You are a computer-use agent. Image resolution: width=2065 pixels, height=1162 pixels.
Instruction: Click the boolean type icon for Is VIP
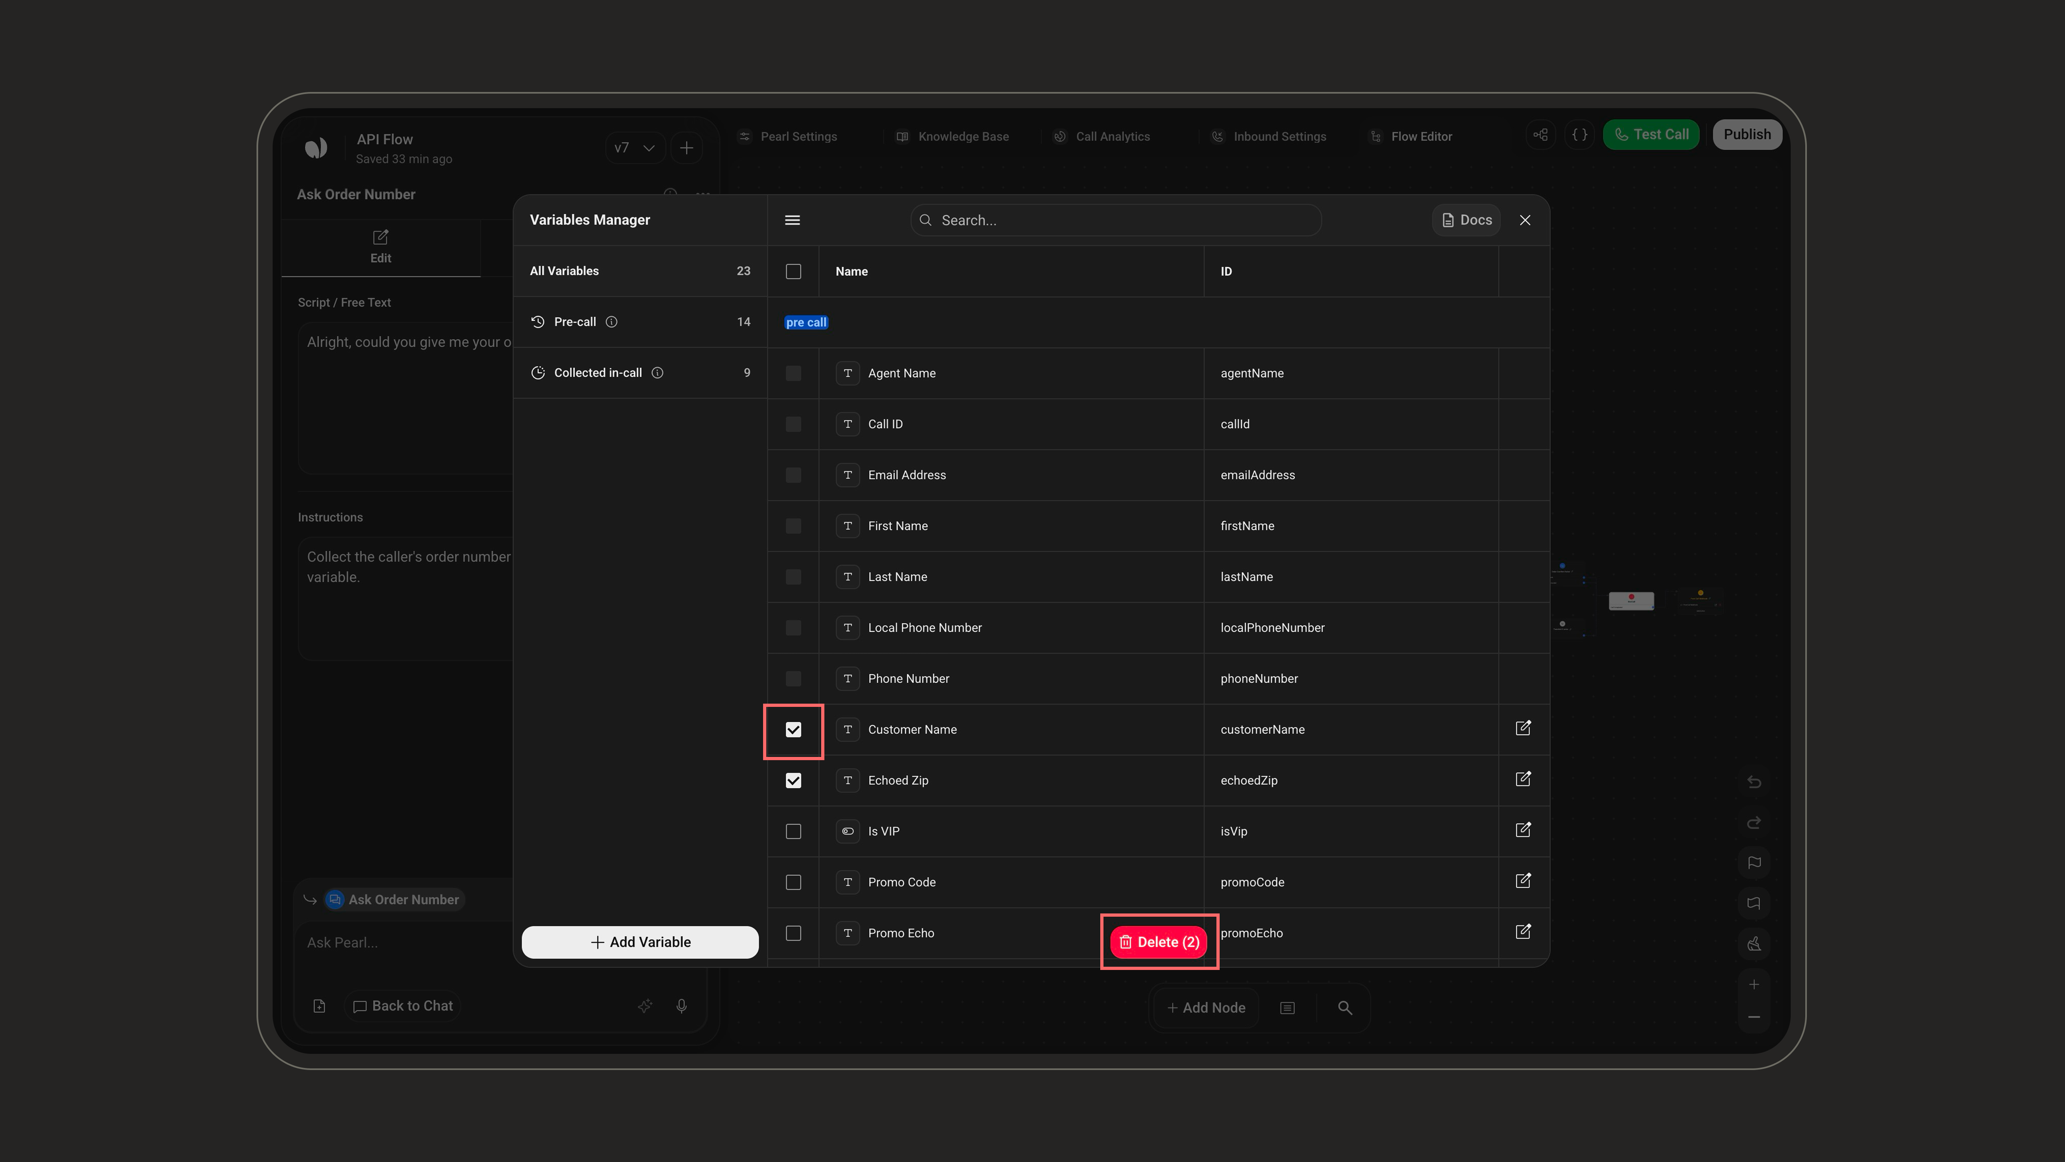pos(847,832)
